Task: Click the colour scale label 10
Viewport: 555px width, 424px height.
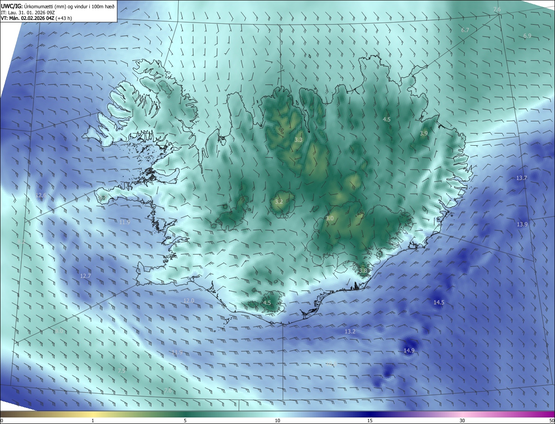Action: (x=277, y=421)
